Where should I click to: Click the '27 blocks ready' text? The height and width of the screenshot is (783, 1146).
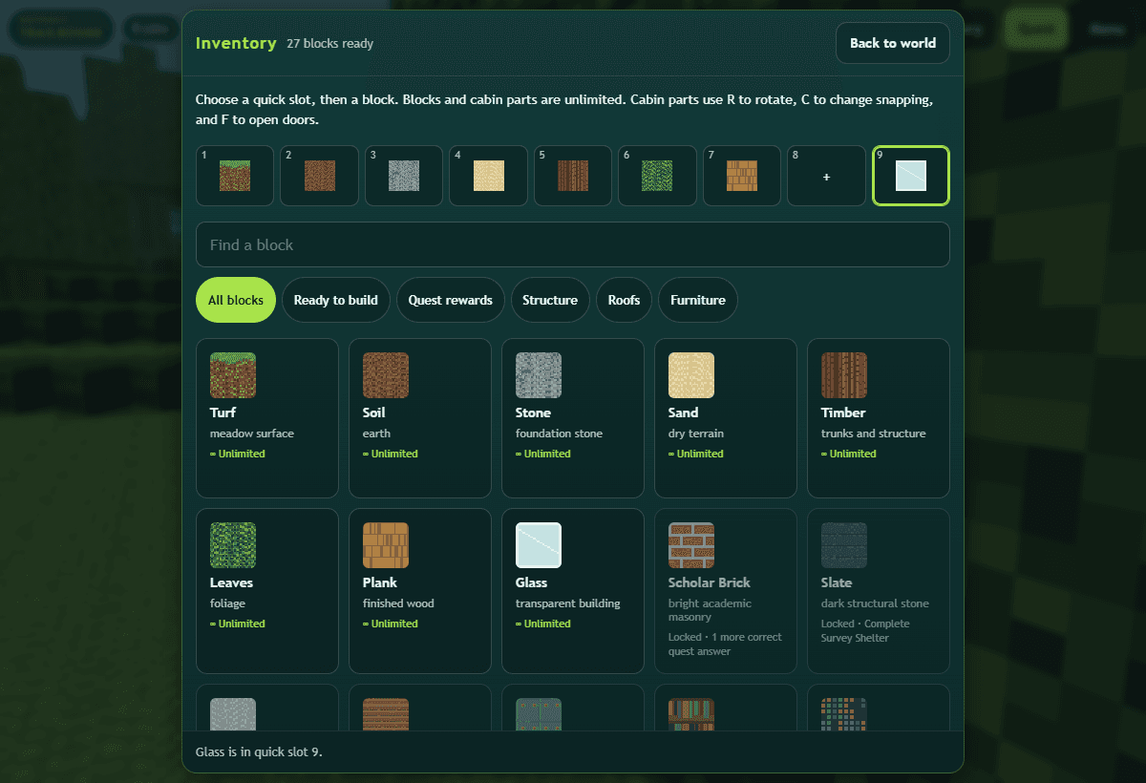click(x=330, y=44)
